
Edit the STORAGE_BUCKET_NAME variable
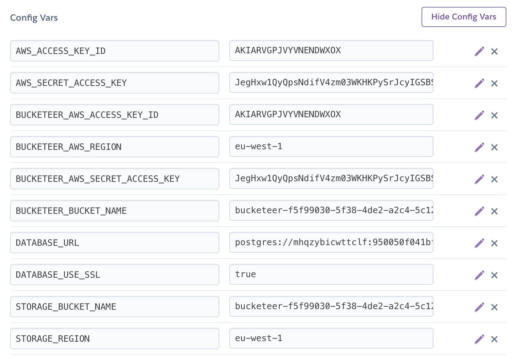[x=479, y=307]
